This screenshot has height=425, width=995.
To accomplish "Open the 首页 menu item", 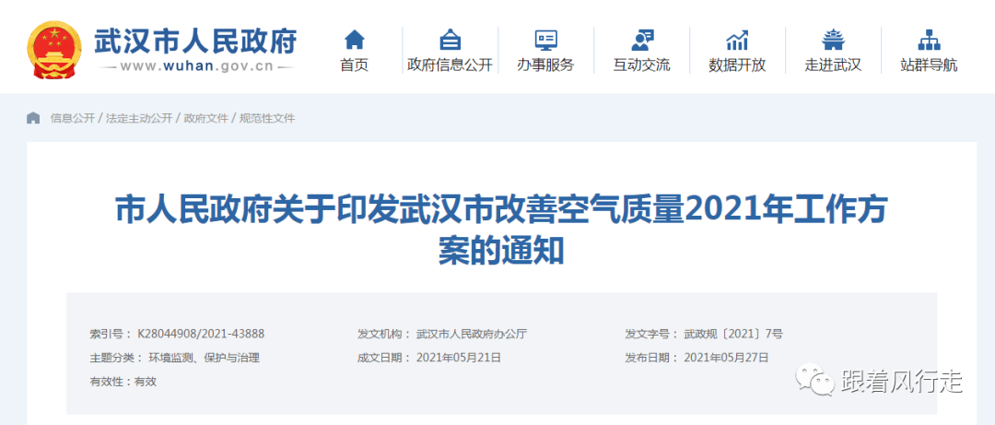I will [x=354, y=65].
